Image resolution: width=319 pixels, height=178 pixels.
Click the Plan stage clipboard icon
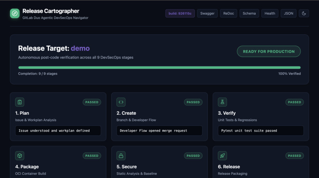point(20,102)
